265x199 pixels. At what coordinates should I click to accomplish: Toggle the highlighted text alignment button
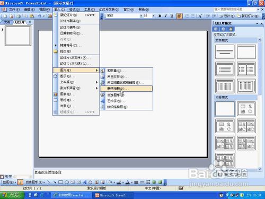(x=179, y=16)
